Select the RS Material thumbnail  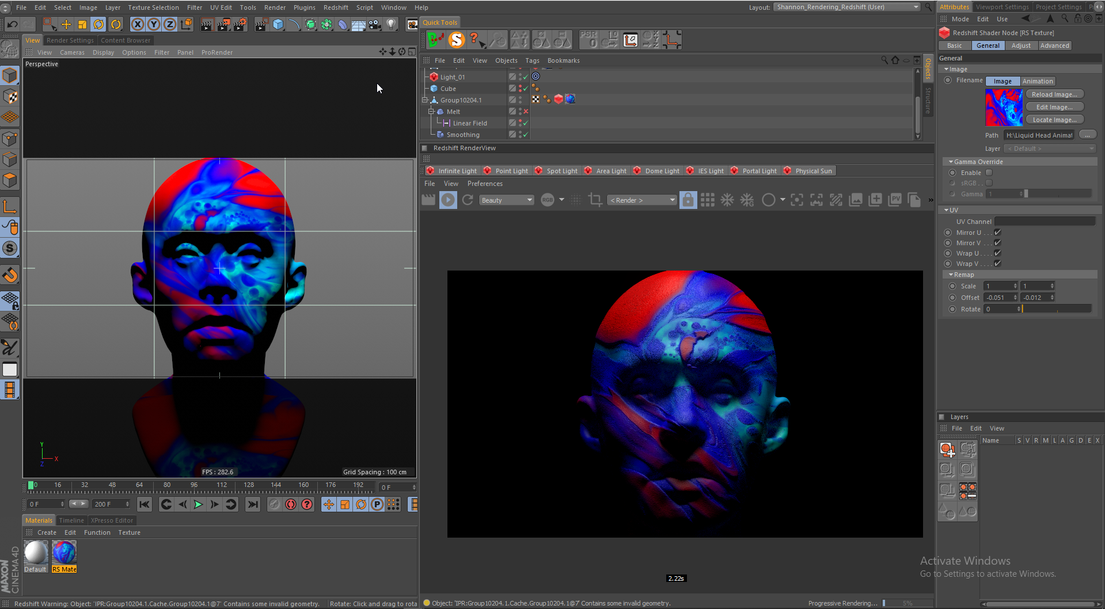click(x=64, y=553)
